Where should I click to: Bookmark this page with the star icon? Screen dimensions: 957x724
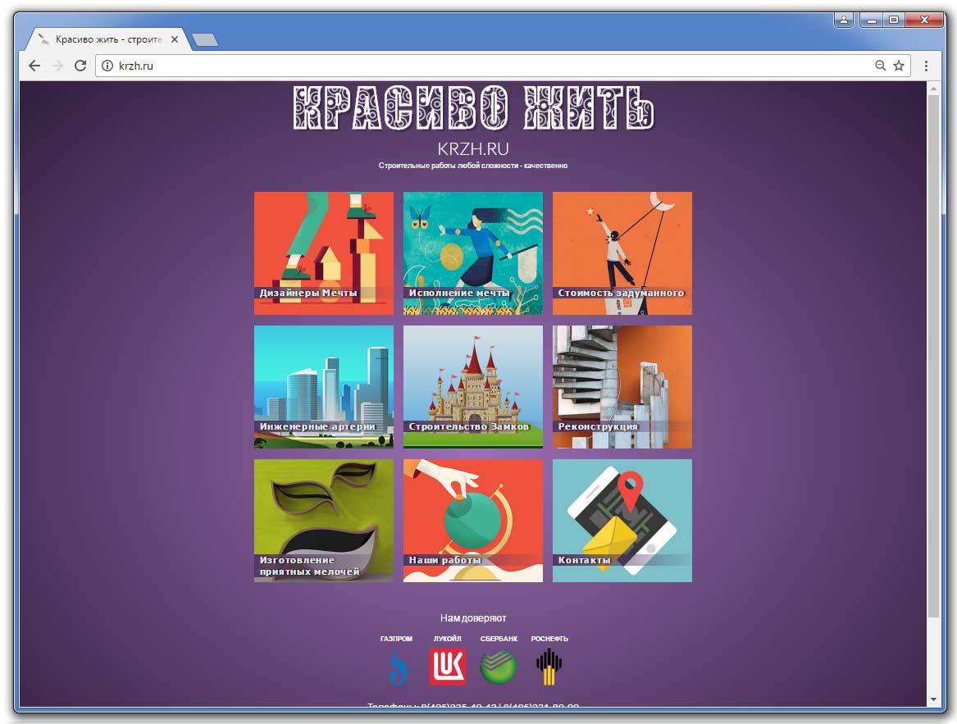pos(899,66)
